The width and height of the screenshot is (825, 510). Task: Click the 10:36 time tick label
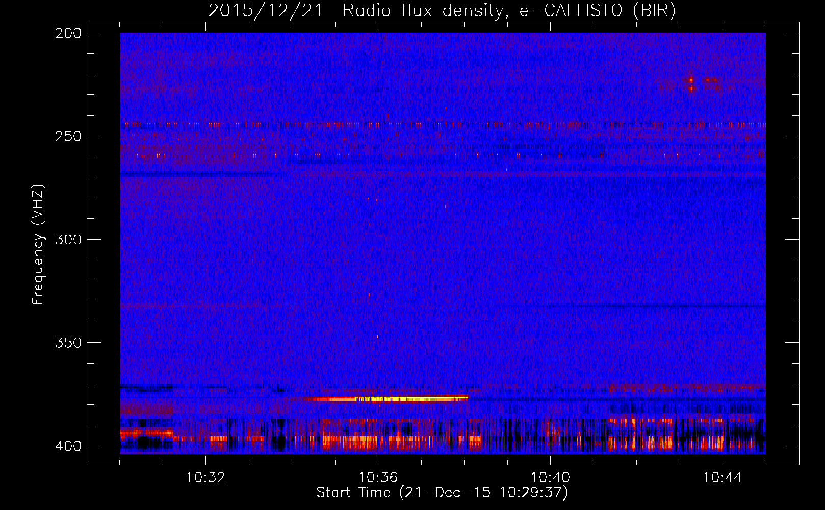pyautogui.click(x=378, y=477)
